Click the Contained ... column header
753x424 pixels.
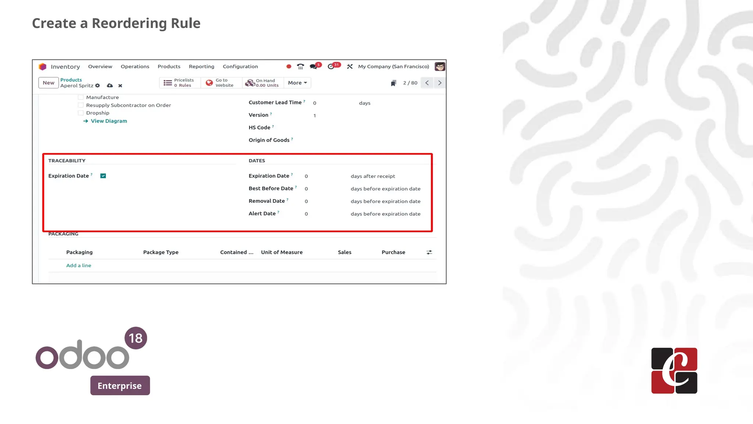237,252
